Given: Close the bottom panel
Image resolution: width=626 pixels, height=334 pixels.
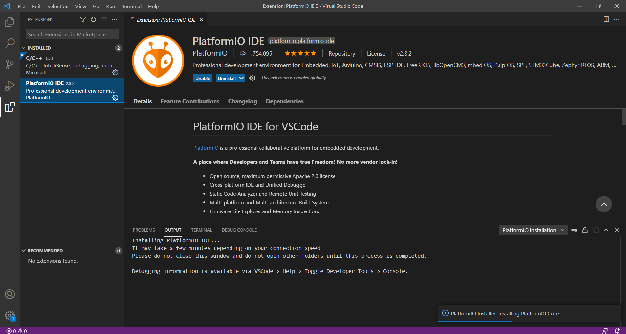Looking at the screenshot, I should (617, 230).
